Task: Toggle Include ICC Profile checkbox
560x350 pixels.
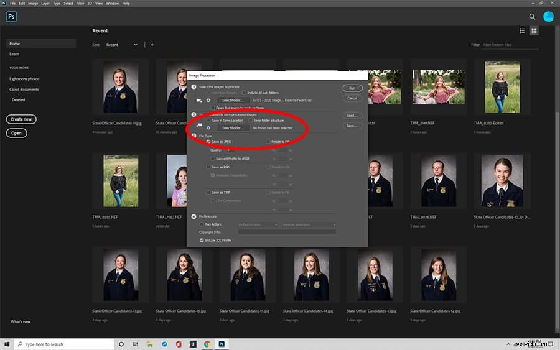Action: [202, 241]
